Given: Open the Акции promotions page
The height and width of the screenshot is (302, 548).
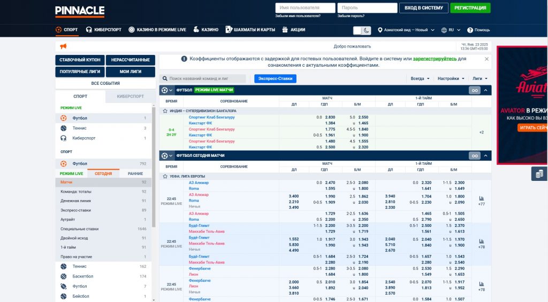Looking at the screenshot, I should [294, 29].
